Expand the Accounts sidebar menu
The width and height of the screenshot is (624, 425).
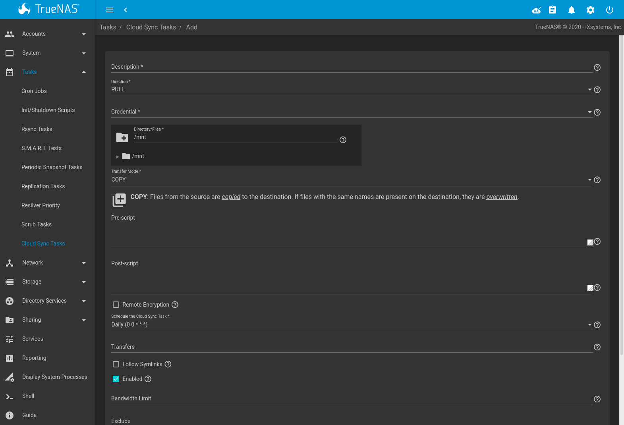(x=48, y=34)
